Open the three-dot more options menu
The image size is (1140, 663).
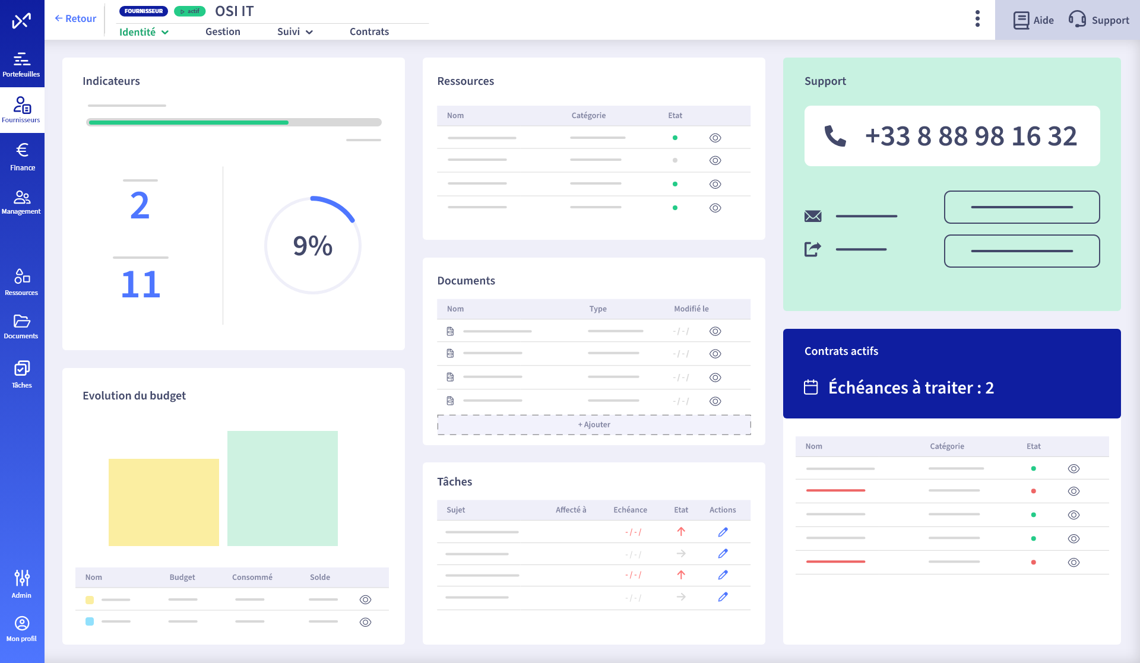point(977,19)
